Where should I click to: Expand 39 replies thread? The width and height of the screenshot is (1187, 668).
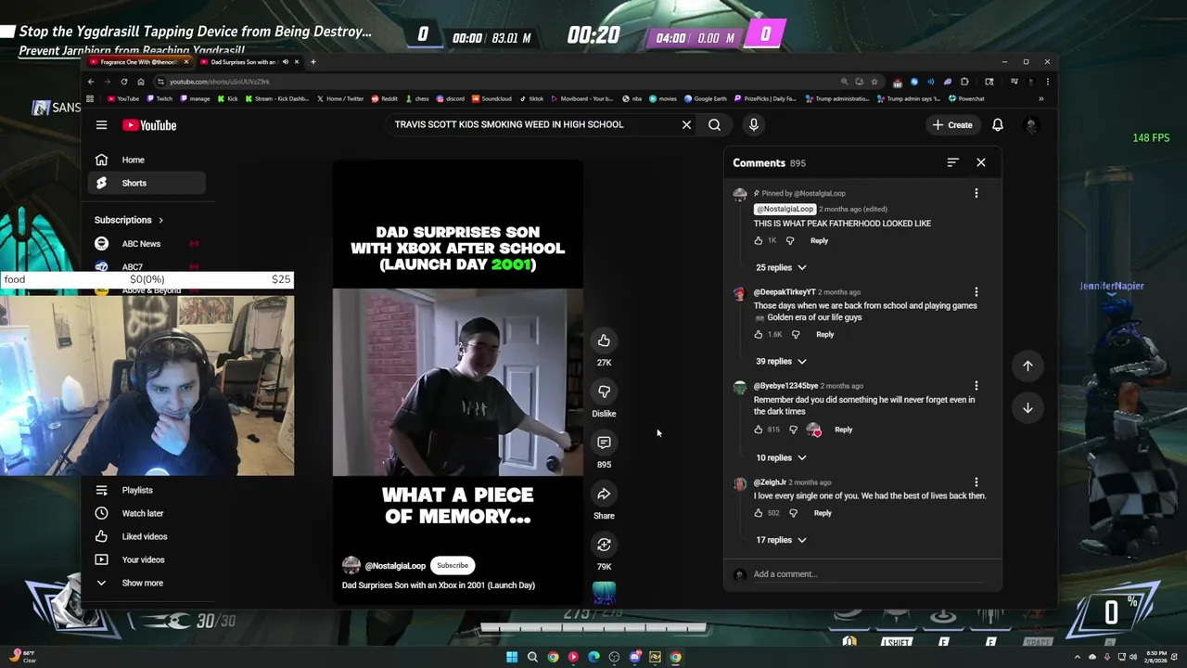781,361
